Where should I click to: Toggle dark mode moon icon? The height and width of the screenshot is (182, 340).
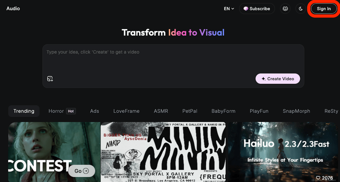pyautogui.click(x=300, y=9)
